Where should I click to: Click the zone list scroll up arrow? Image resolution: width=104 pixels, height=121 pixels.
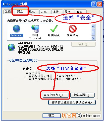click(93, 26)
